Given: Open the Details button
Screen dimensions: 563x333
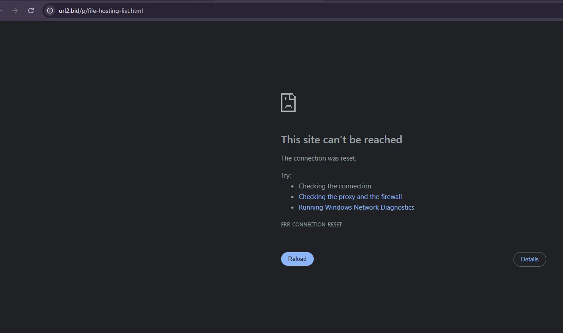Looking at the screenshot, I should tap(530, 260).
